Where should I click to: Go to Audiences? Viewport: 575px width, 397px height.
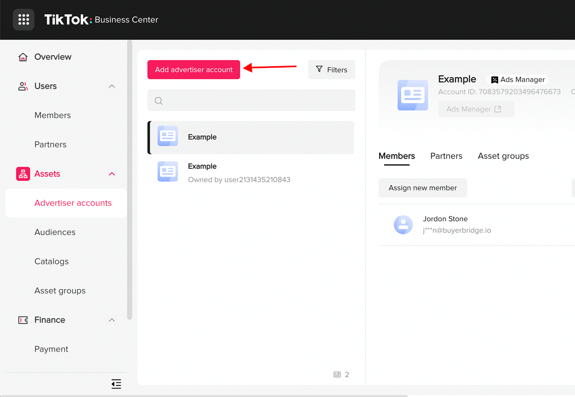pyautogui.click(x=55, y=233)
